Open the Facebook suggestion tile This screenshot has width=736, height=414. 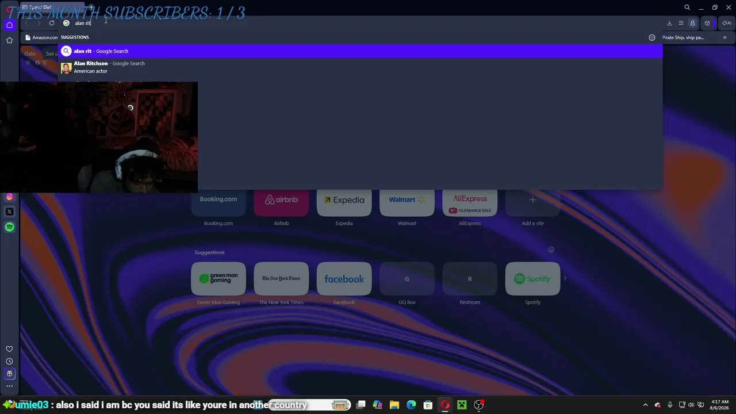[344, 279]
